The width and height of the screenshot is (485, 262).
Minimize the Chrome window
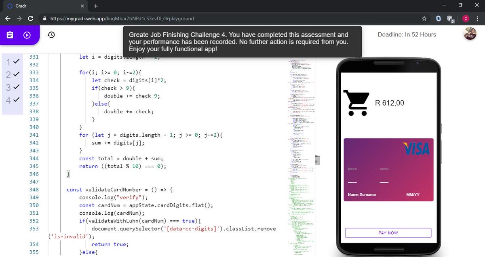pyautogui.click(x=444, y=5)
